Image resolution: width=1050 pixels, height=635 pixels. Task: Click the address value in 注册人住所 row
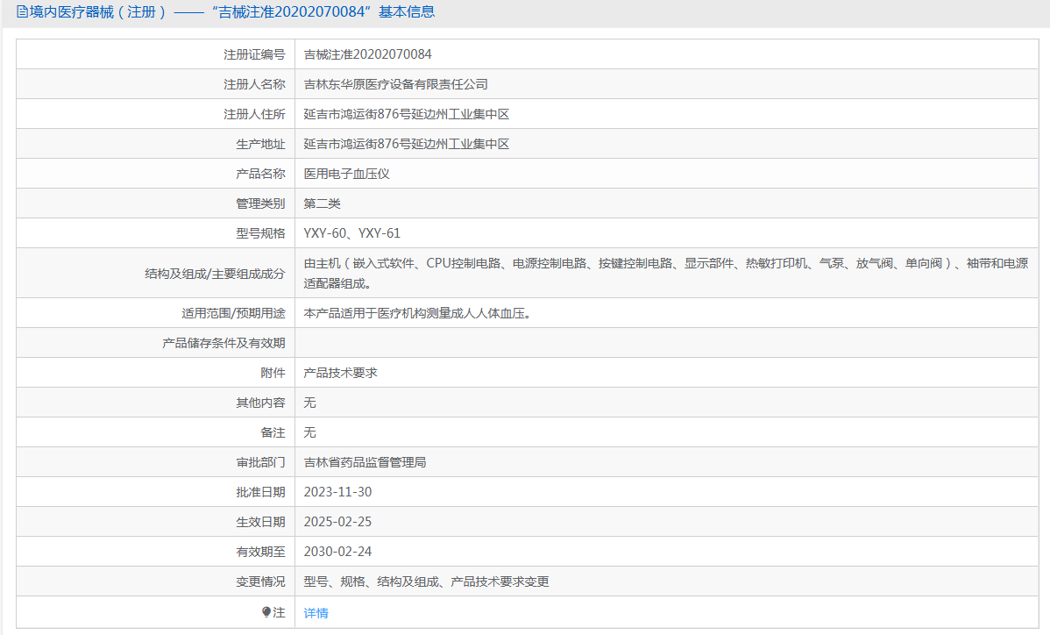pyautogui.click(x=407, y=115)
